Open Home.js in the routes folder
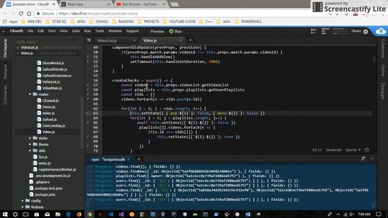Image resolution: width=388 pixels, height=218 pixels. click(48, 107)
